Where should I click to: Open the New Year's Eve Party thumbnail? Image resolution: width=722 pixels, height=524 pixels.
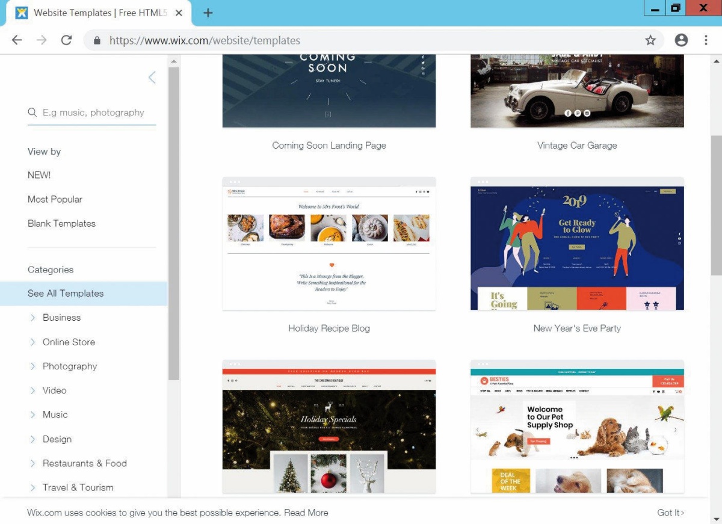(577, 244)
